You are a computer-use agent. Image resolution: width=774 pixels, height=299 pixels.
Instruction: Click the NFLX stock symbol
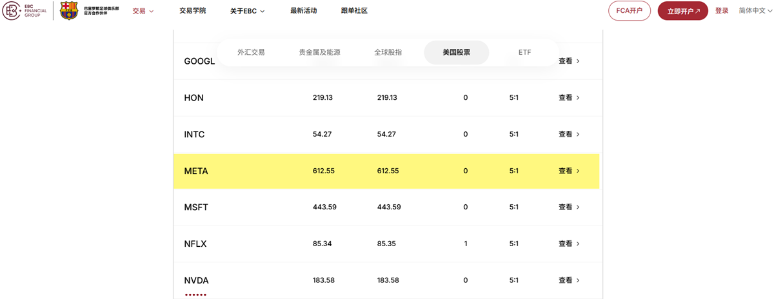[195, 244]
